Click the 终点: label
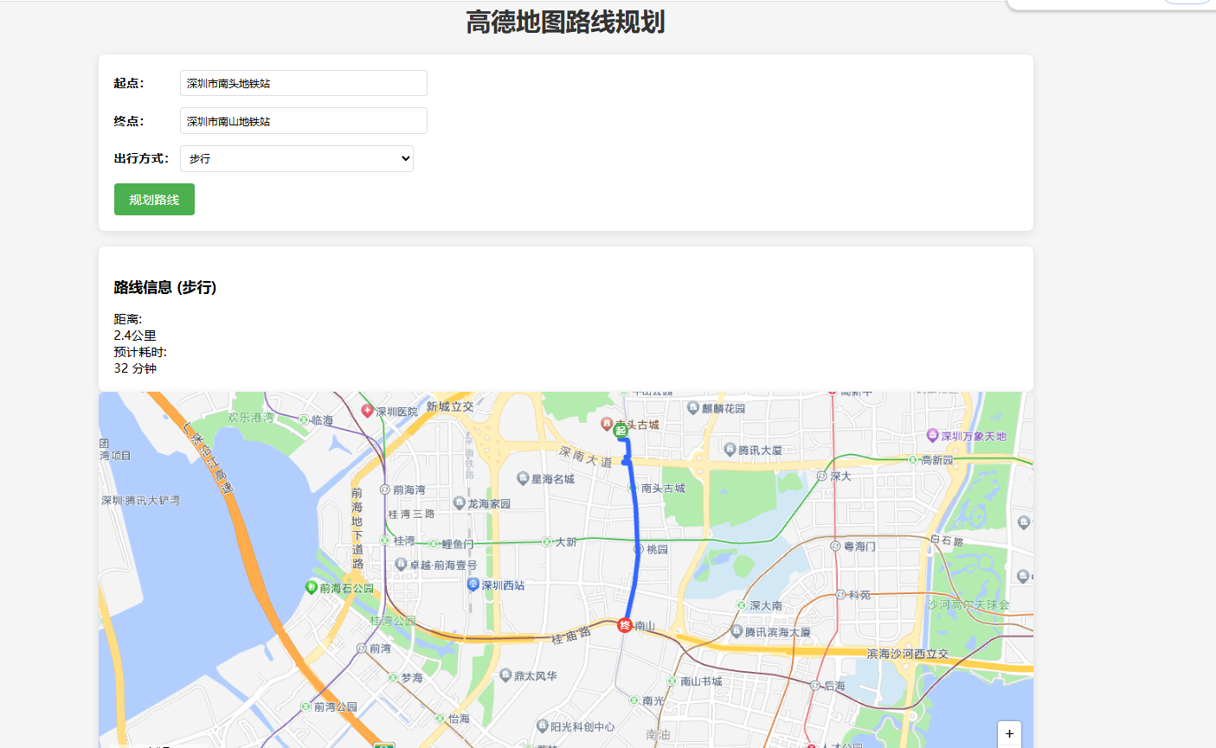 (129, 121)
